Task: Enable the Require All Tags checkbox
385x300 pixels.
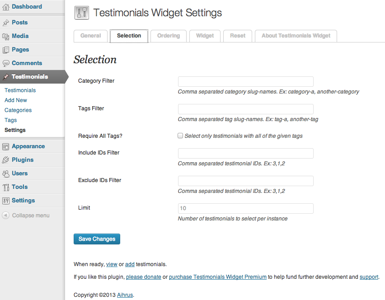Action: (180, 136)
